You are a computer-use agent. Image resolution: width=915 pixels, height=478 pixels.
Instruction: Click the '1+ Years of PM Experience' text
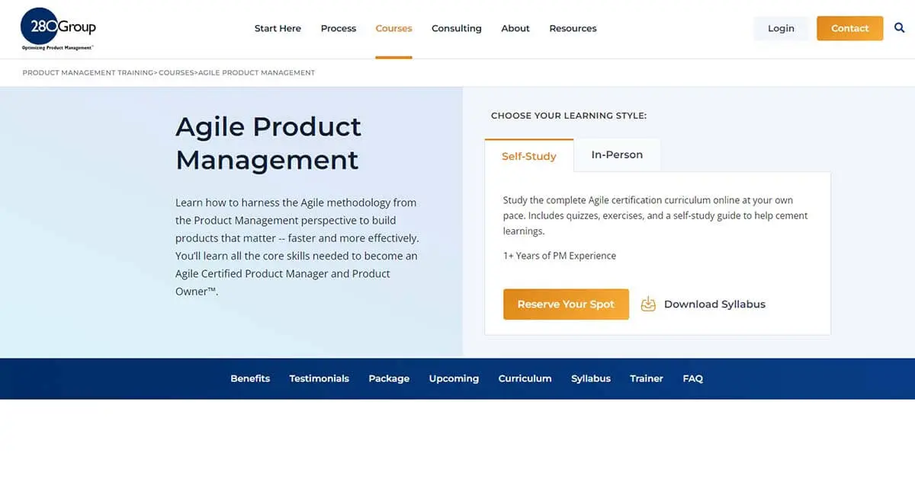(x=560, y=256)
